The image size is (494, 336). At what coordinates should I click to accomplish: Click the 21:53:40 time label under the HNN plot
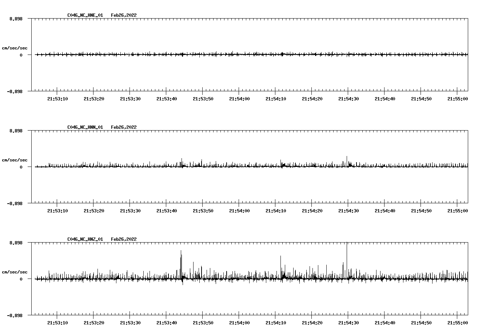tap(167, 211)
